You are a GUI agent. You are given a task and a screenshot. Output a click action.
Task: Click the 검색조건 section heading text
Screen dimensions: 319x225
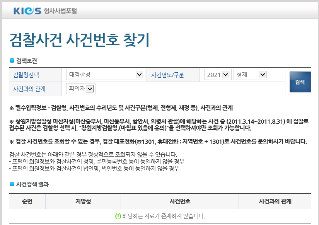coord(27,60)
